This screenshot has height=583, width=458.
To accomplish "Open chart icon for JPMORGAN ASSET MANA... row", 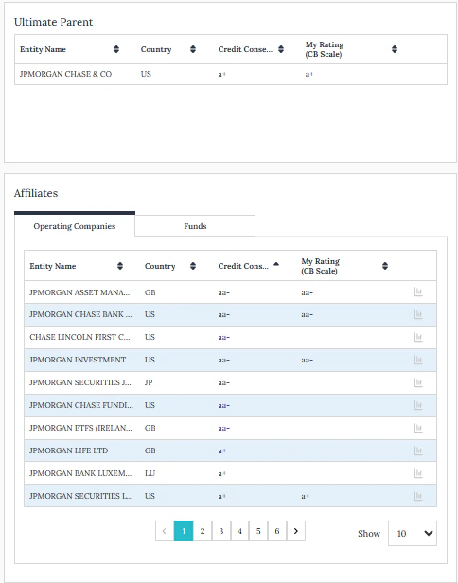I will click(x=418, y=292).
